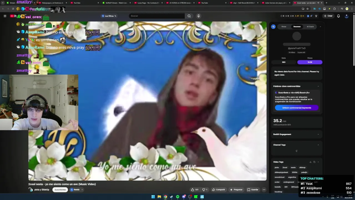Image resolution: width=355 pixels, height=200 pixels.
Task: Click Guardar save button
Action: pos(253,190)
